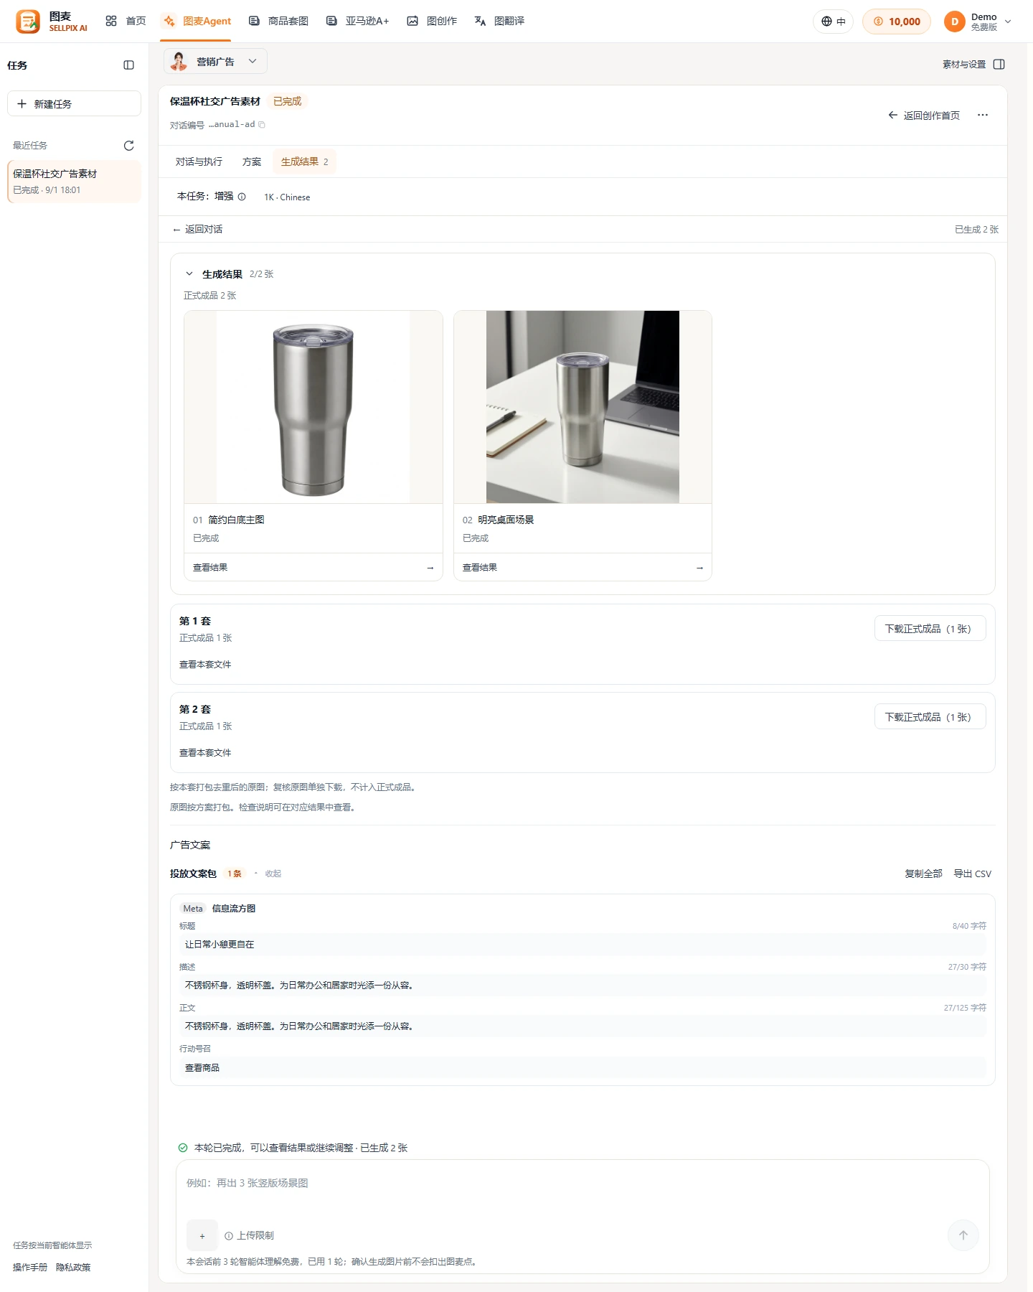Download 正式成品 for 第 2 套
Image resolution: width=1033 pixels, height=1292 pixels.
click(930, 716)
